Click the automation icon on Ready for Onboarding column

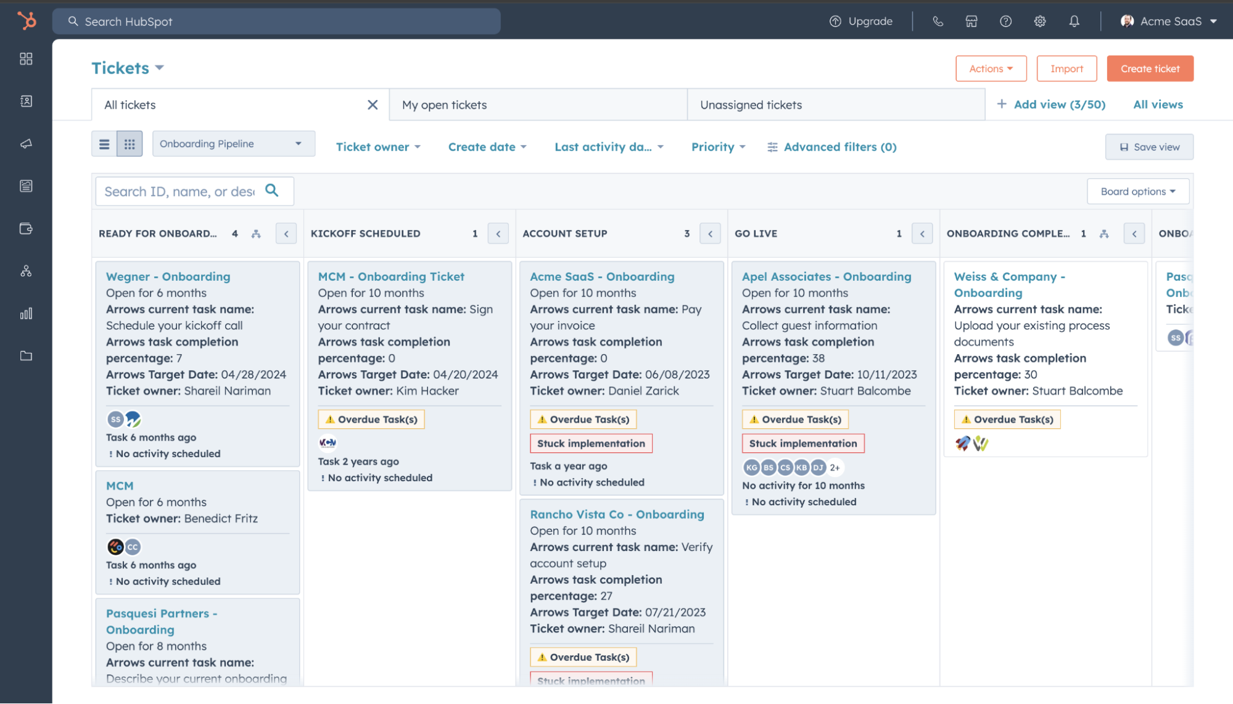click(256, 234)
